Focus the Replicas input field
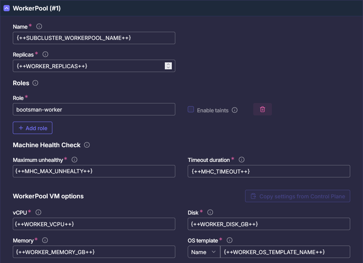Screen dimensions: 363x263 click(x=94, y=66)
